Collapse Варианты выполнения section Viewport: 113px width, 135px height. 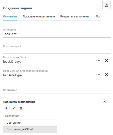pos(104,102)
